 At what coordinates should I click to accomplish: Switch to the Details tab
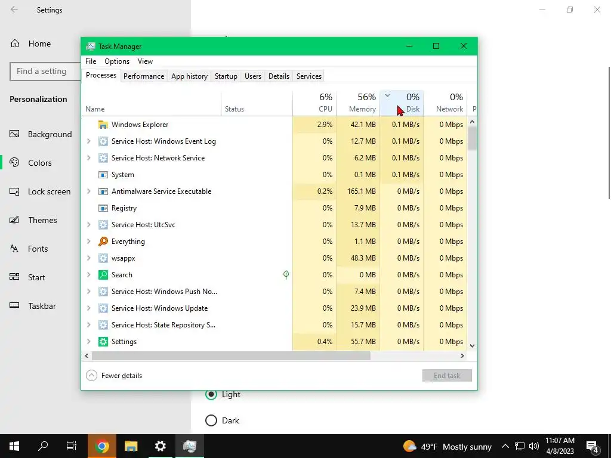pos(279,76)
